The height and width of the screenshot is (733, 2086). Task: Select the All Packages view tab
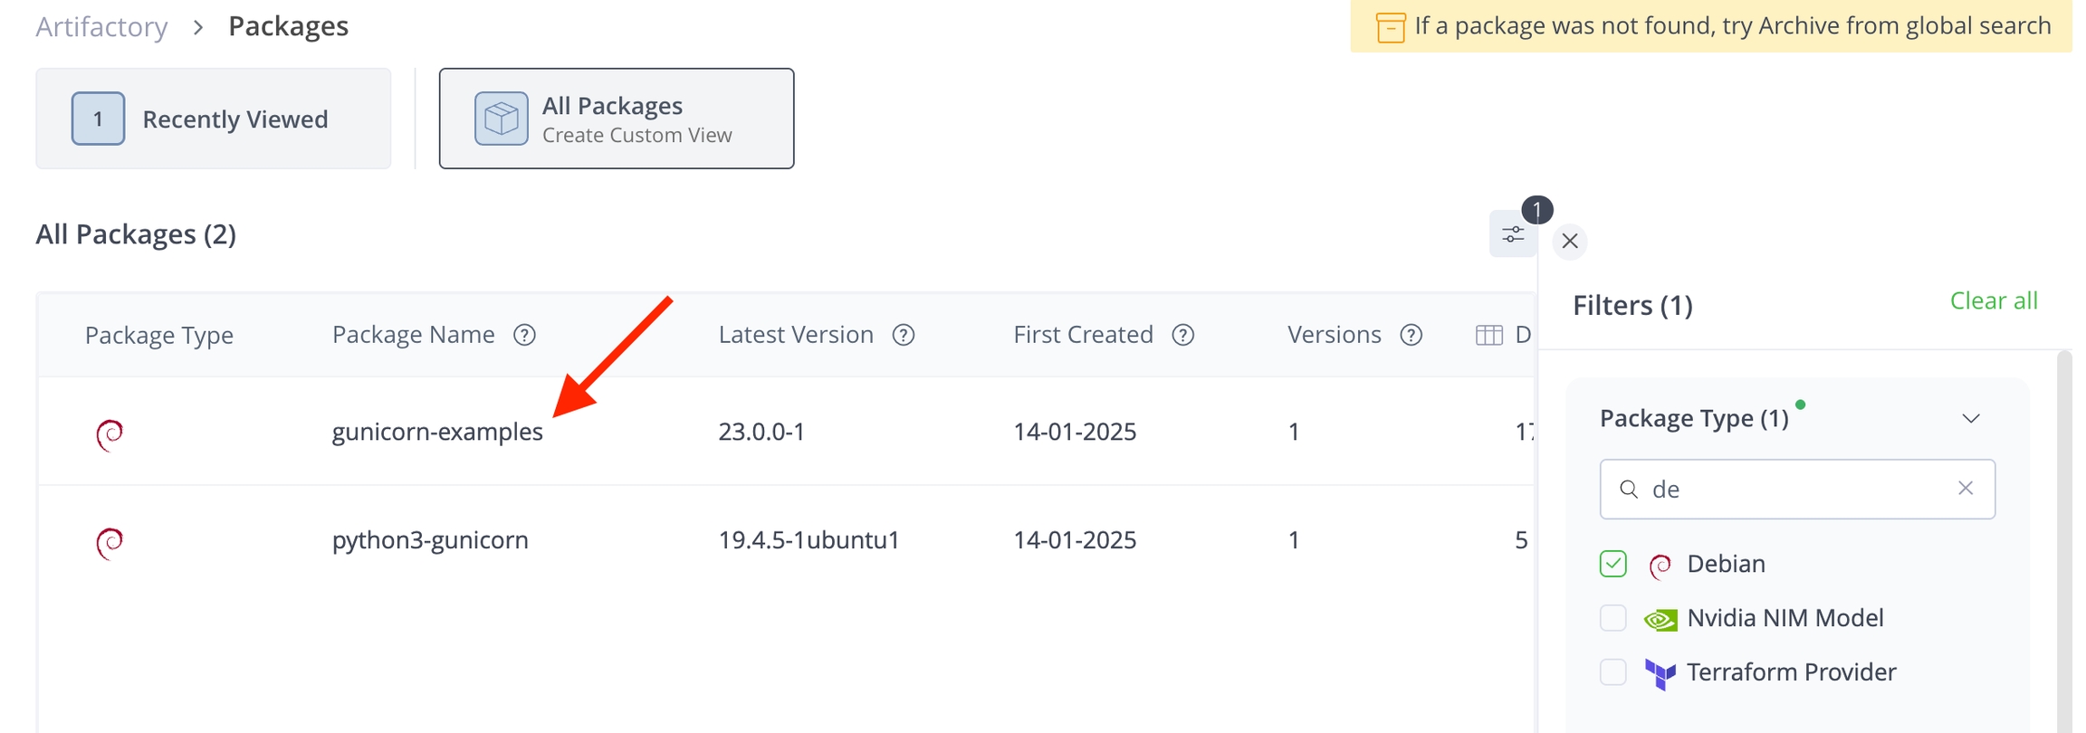tap(617, 119)
